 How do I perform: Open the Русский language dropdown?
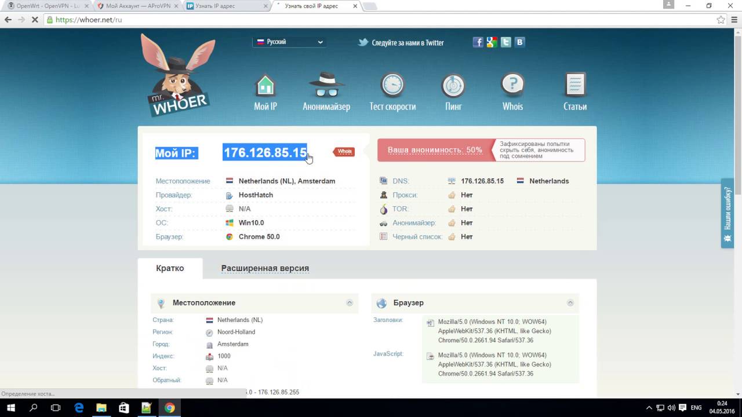[x=289, y=42]
